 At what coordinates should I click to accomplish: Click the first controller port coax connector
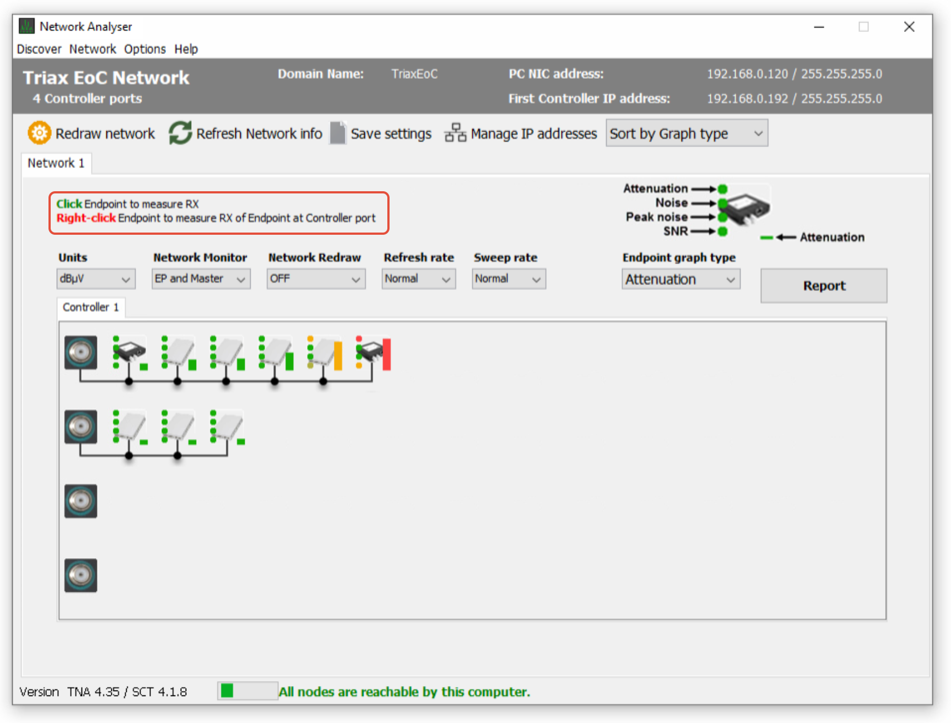click(81, 352)
